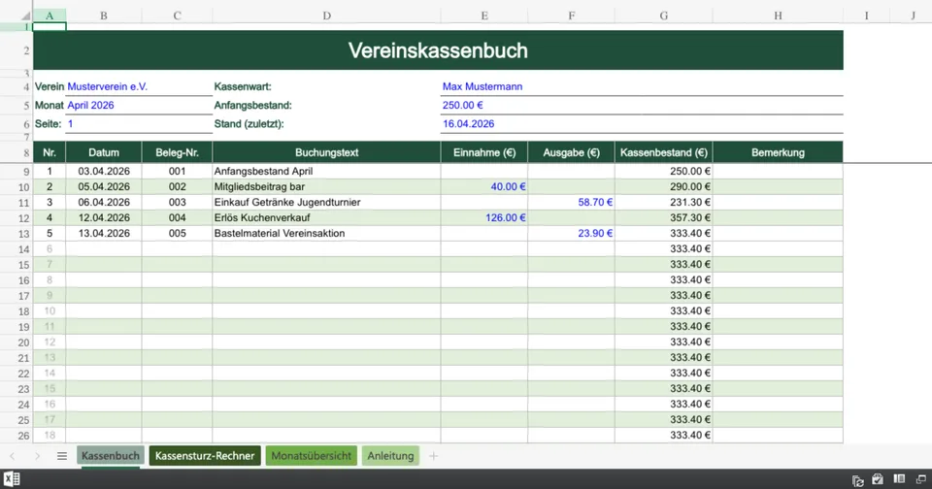Click the Beleg-Nr. column heading
Screen dimensions: 932x489
[x=177, y=152]
